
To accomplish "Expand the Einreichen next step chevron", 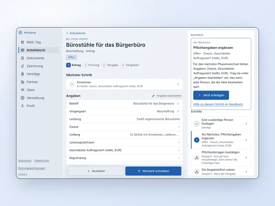I will coord(178,84).
